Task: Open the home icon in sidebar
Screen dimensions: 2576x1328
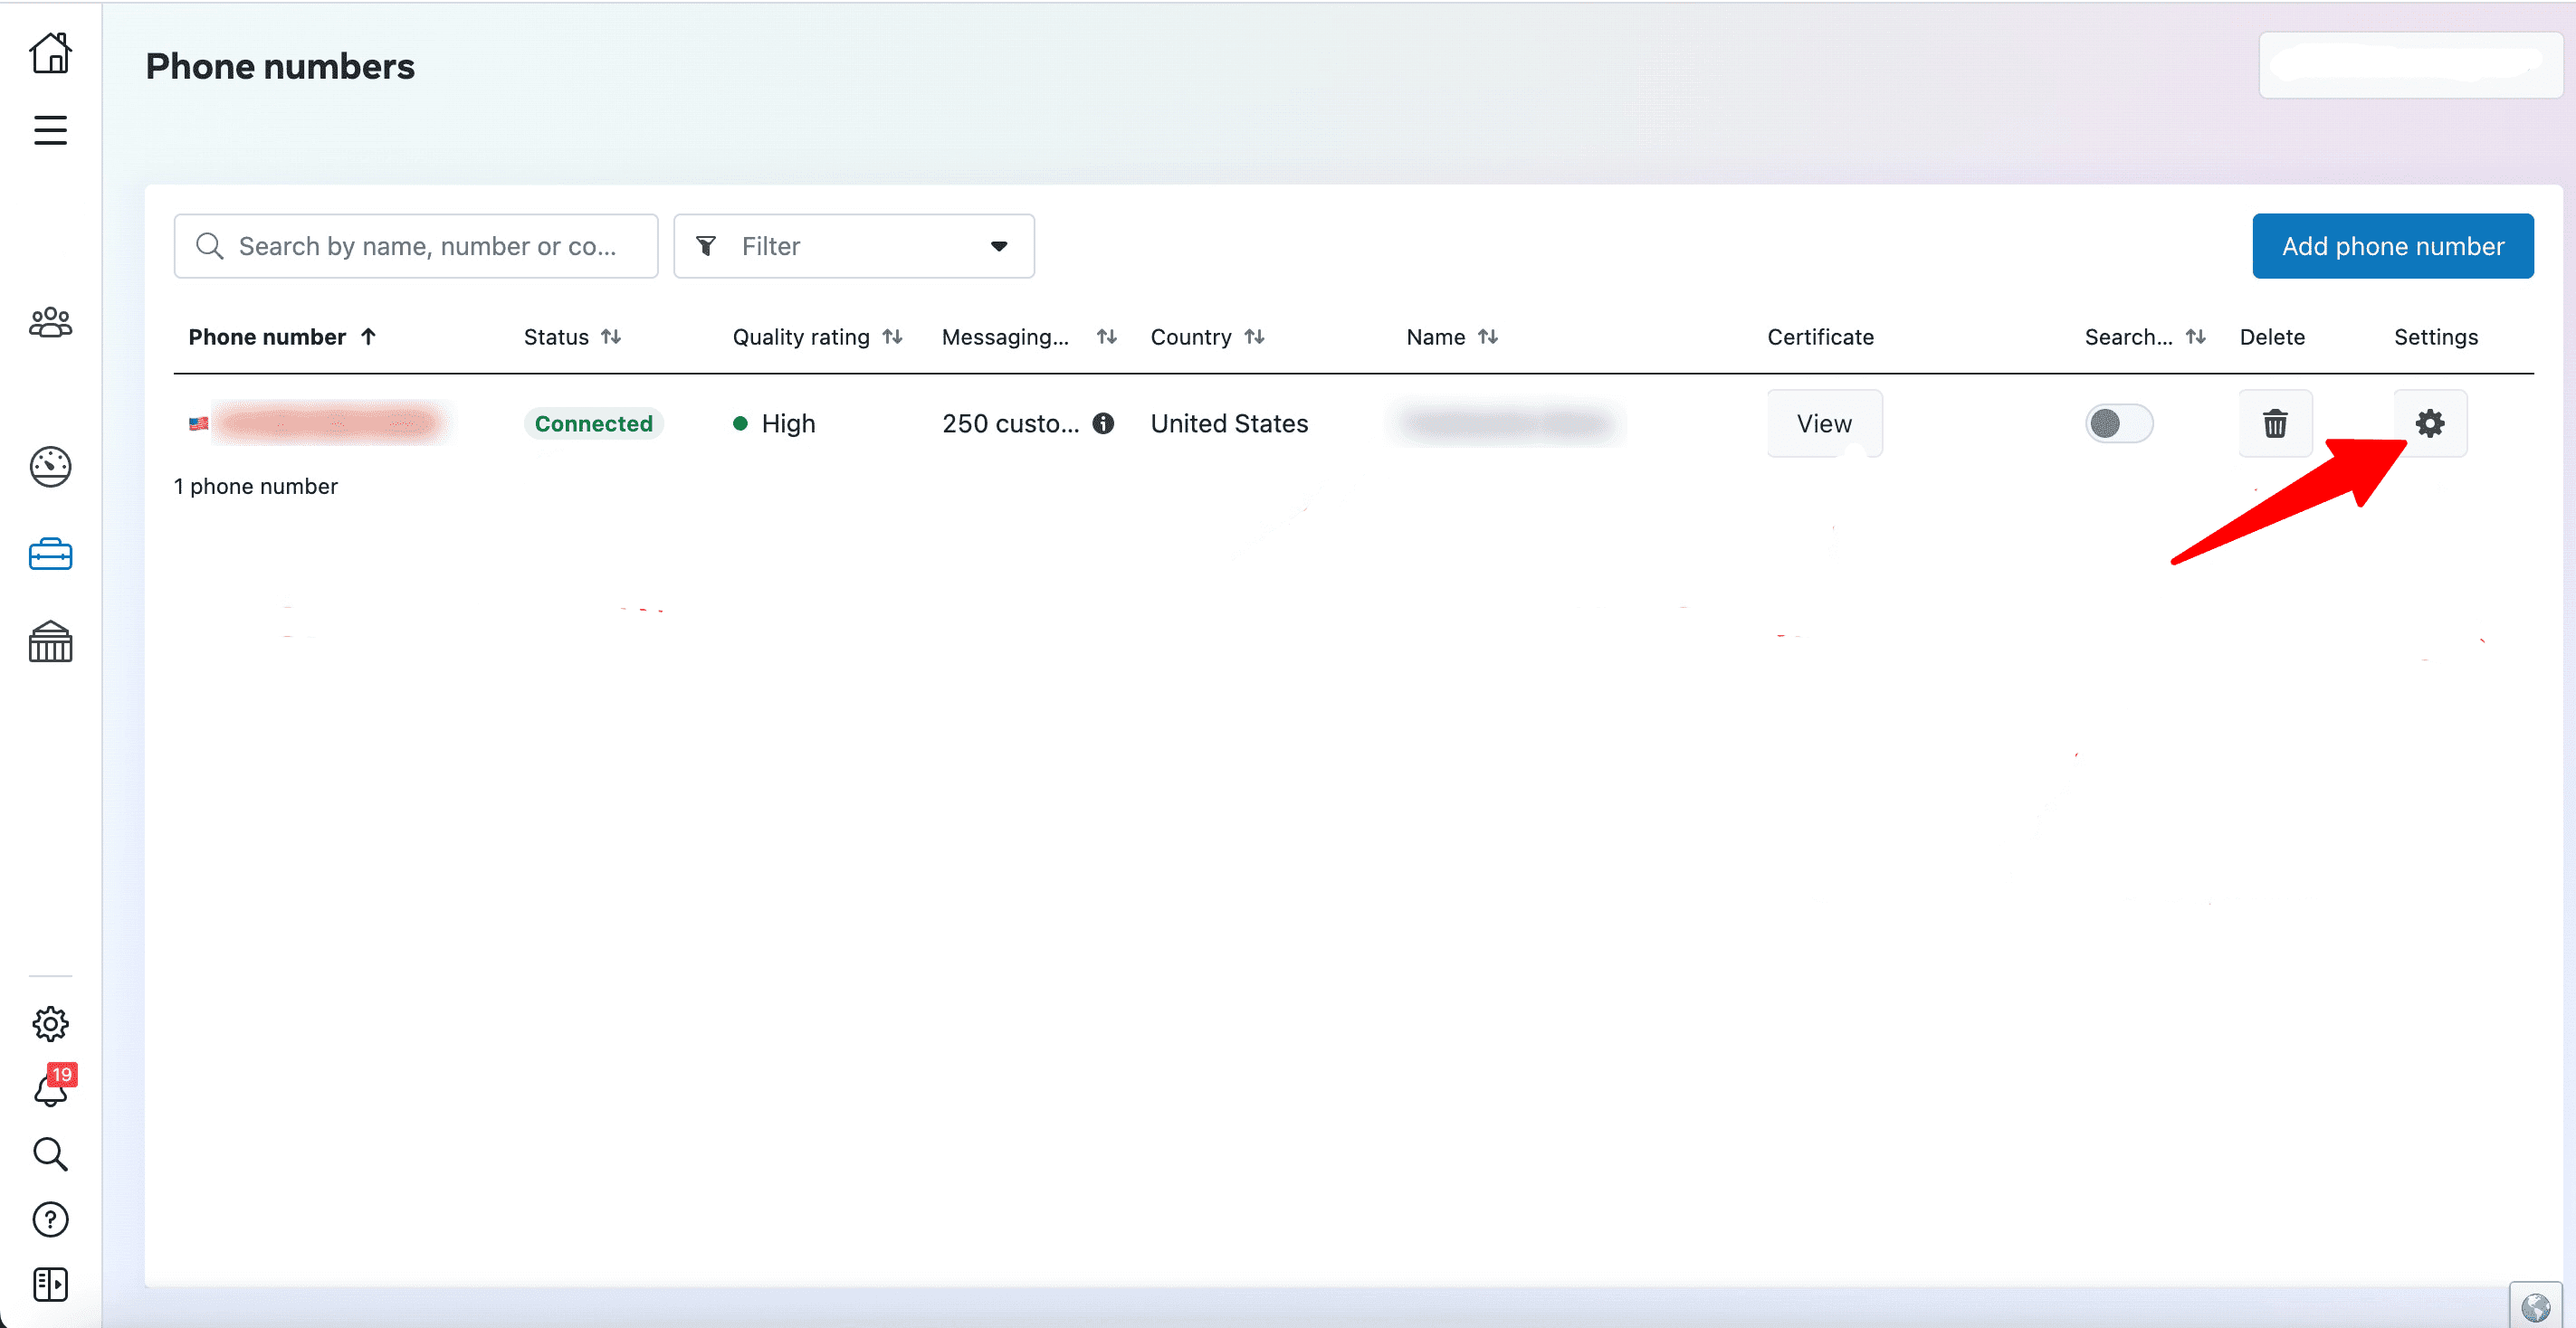Action: click(x=50, y=53)
